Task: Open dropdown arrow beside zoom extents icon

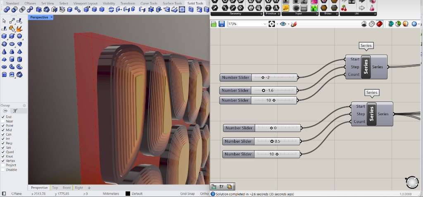Action: point(277,24)
